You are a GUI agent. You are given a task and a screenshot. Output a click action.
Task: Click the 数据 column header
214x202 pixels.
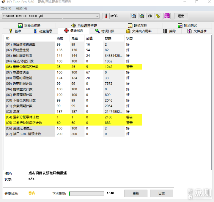click(x=114, y=39)
